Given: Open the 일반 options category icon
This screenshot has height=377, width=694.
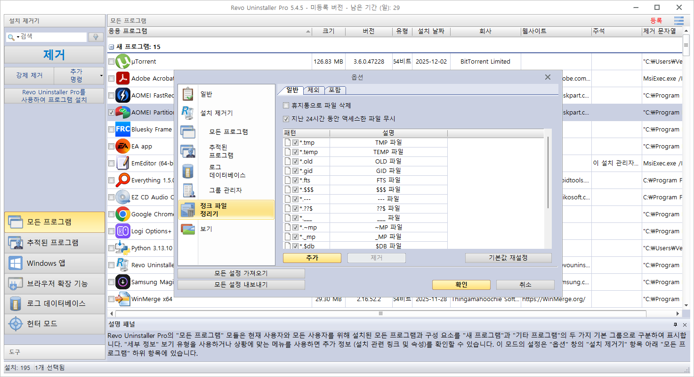Looking at the screenshot, I should coord(188,94).
